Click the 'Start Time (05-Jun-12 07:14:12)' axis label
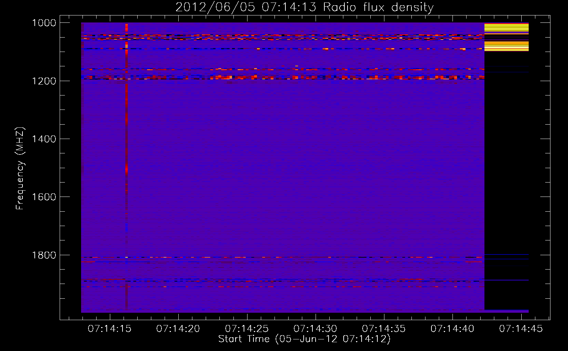The image size is (568, 351). 304,339
